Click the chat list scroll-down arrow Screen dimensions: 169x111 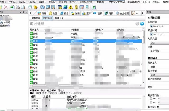coord(143,83)
